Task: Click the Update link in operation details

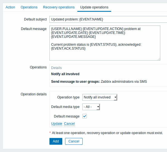Action: [57, 124]
